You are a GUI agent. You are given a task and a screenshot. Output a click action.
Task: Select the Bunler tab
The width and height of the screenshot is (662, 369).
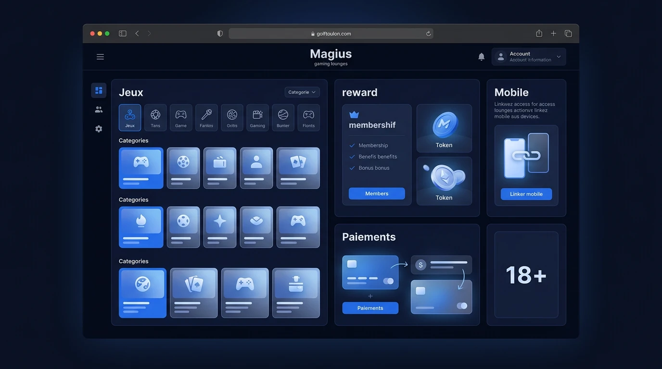283,118
